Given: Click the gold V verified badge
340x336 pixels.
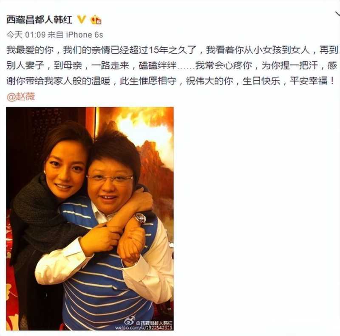Looking at the screenshot, I should tap(82, 20).
